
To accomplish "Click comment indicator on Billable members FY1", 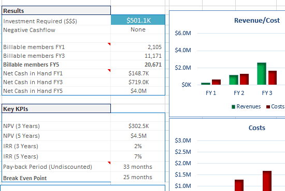I will pyautogui.click(x=109, y=44).
